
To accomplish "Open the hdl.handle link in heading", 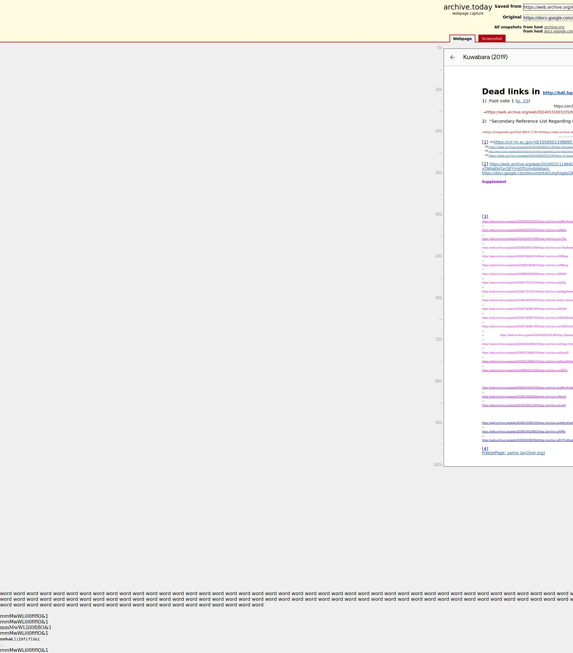I will [x=557, y=93].
